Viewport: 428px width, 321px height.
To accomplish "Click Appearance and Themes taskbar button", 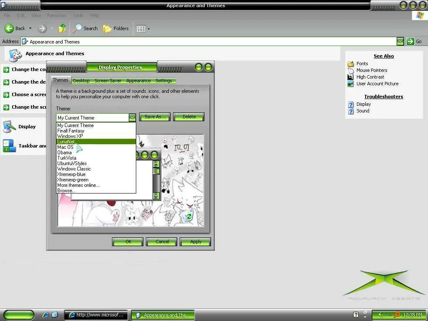I will 163,315.
